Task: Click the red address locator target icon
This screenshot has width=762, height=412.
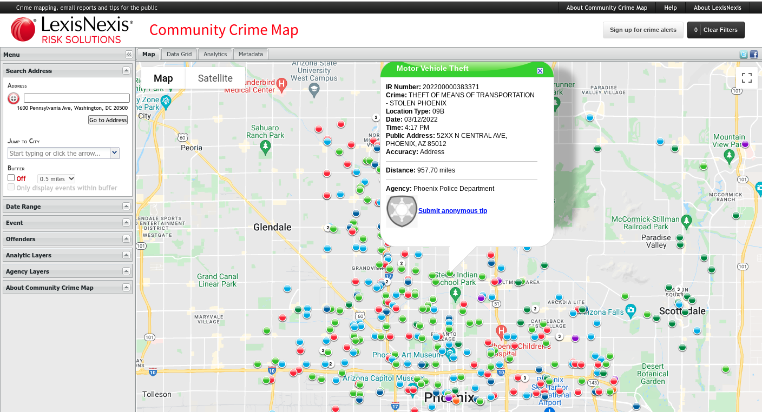Action: coord(14,98)
